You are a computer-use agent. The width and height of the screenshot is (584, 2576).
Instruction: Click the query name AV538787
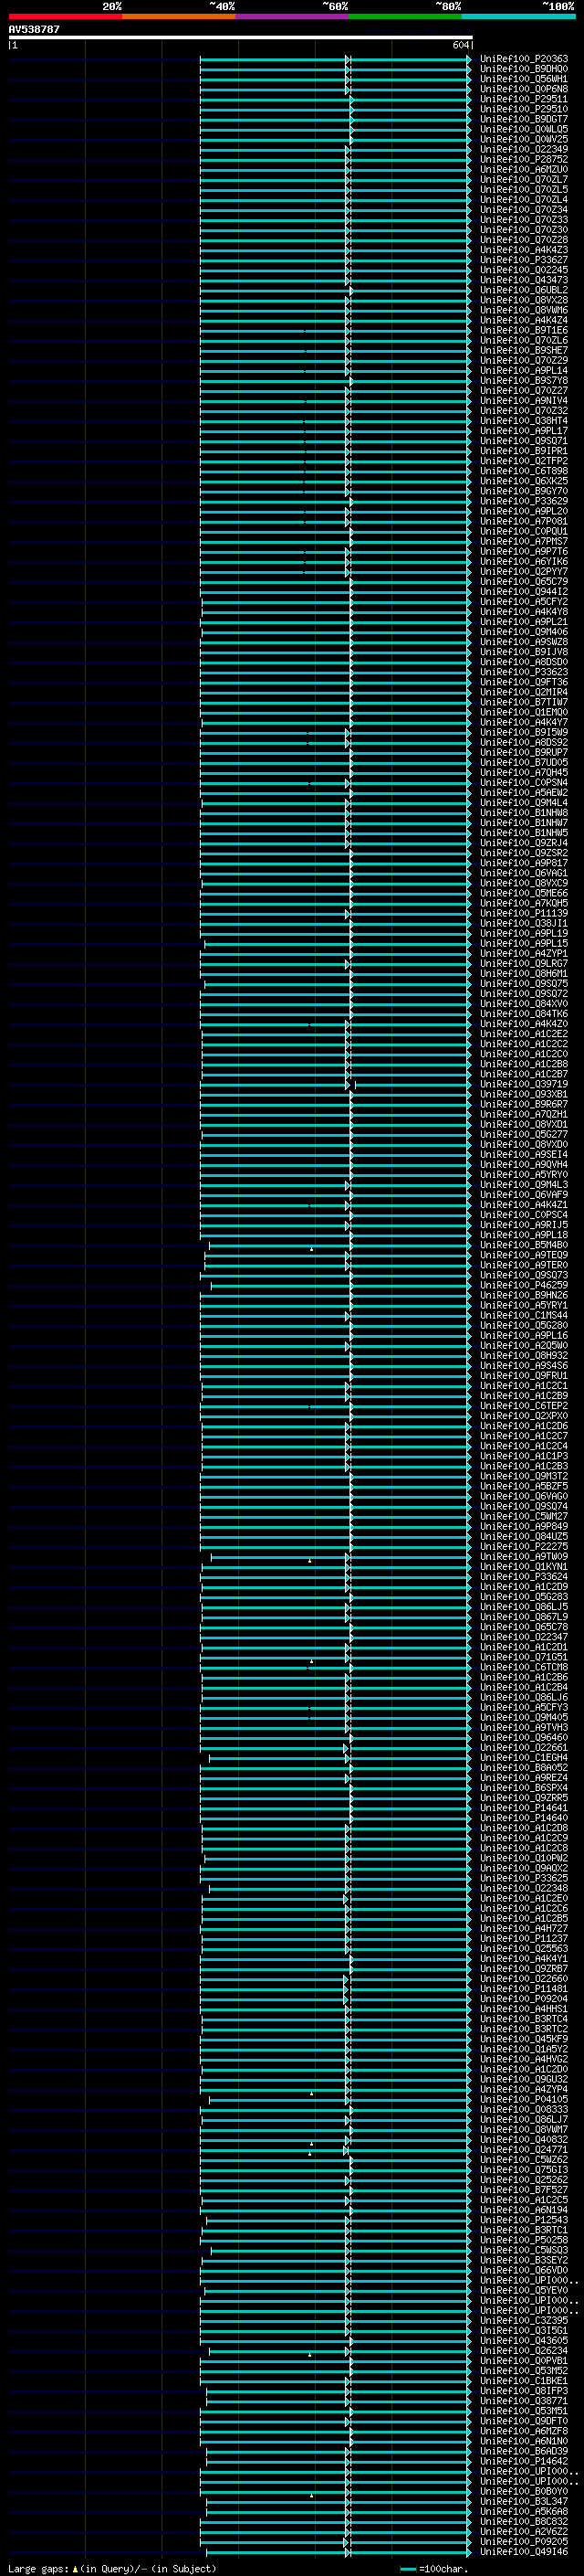(34, 30)
